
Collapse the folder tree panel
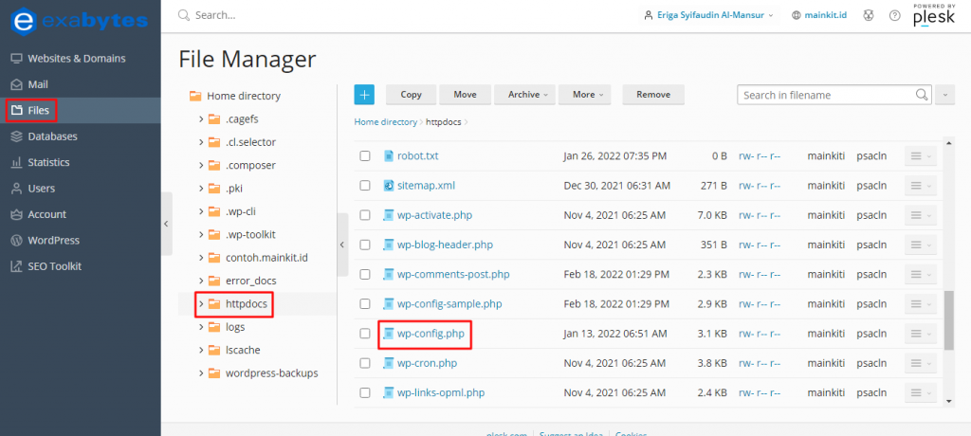click(x=342, y=245)
